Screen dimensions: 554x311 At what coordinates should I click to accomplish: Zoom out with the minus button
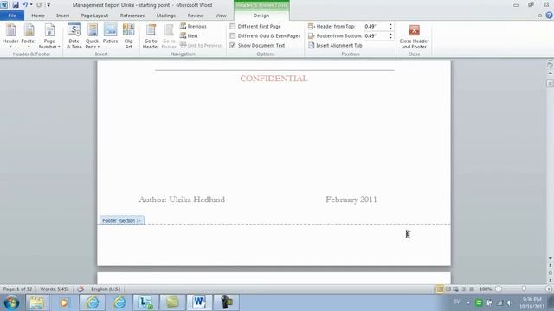click(x=499, y=289)
